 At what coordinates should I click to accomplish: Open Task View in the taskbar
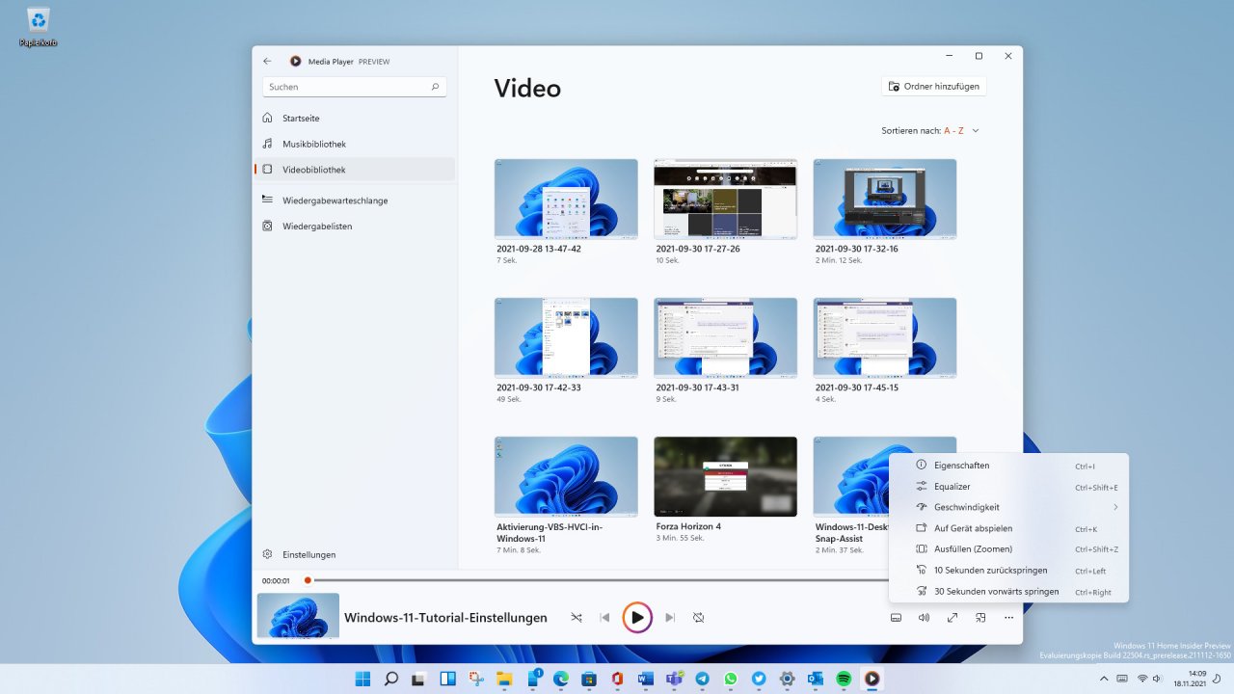point(419,679)
